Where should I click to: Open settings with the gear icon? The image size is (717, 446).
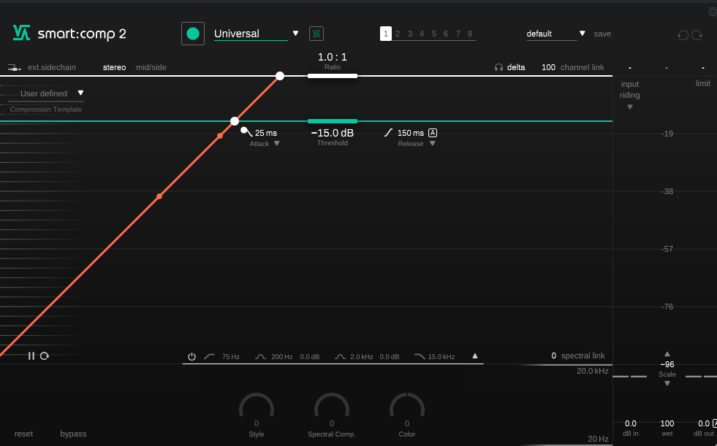coord(713,12)
